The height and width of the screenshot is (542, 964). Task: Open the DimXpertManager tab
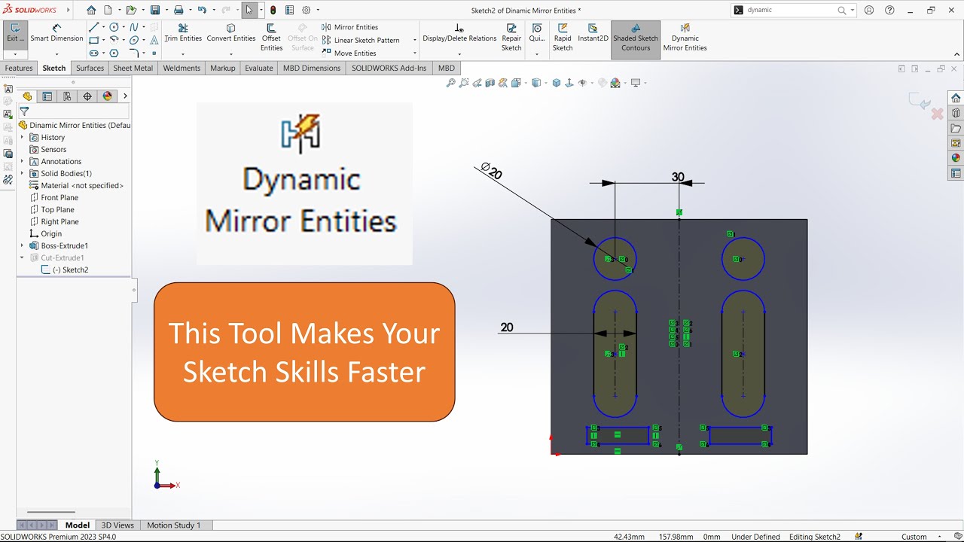(x=87, y=96)
